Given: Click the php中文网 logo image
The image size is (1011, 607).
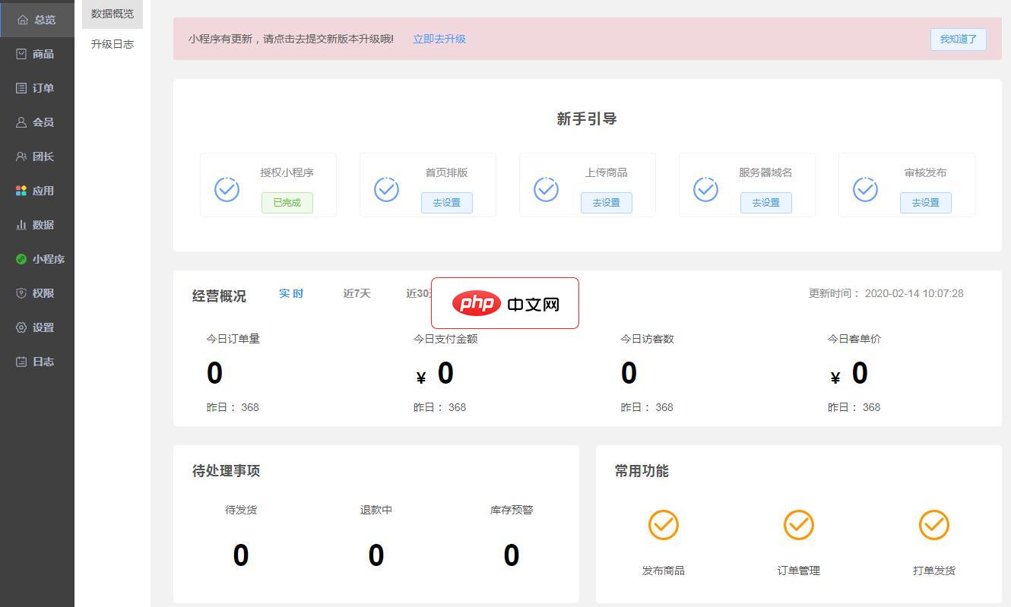Looking at the screenshot, I should click(x=505, y=303).
